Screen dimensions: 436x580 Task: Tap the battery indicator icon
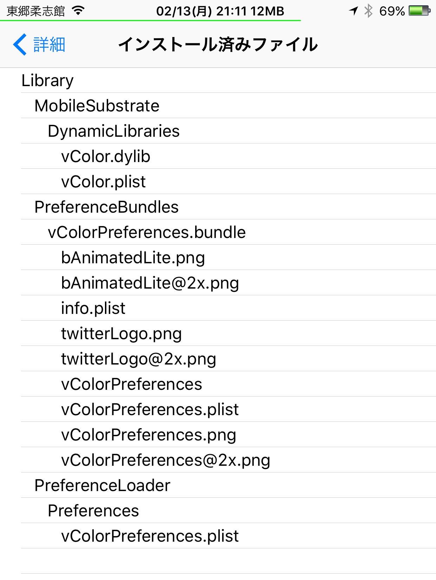[x=420, y=11]
